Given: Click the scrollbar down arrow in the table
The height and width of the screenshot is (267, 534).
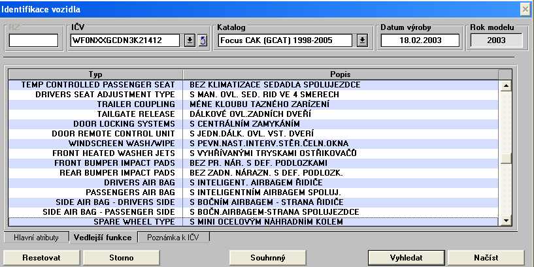Looking at the screenshot, I should tap(505, 221).
